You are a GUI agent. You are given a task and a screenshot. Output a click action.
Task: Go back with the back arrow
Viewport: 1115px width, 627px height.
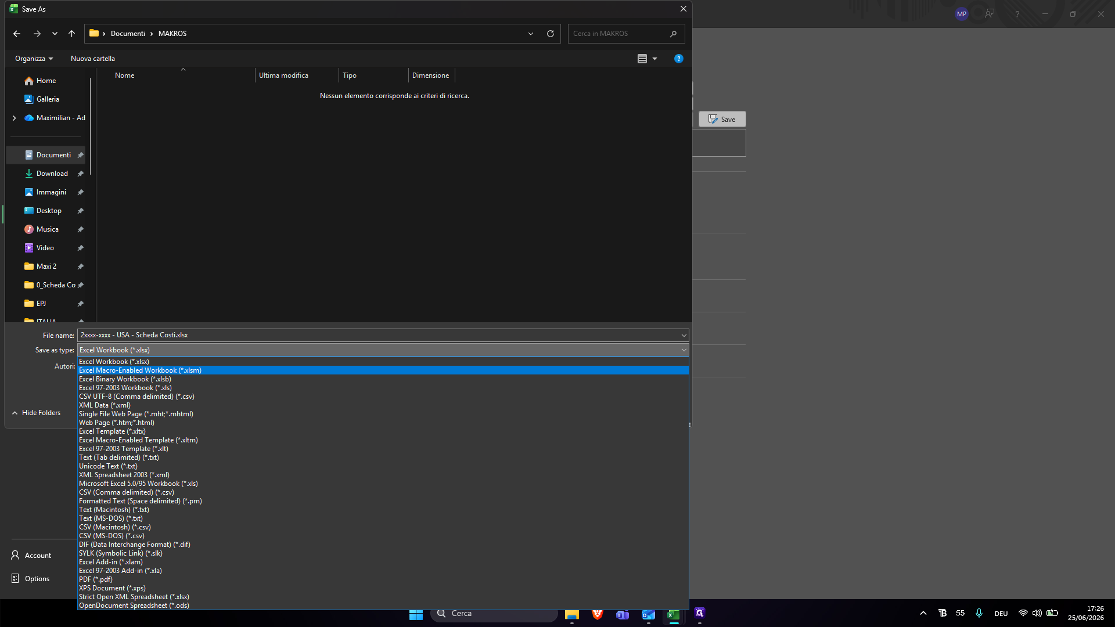[17, 34]
